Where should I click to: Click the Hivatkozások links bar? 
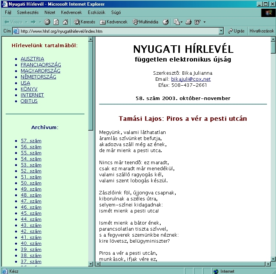tap(262, 31)
